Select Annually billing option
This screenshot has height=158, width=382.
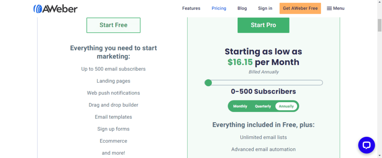click(x=286, y=106)
